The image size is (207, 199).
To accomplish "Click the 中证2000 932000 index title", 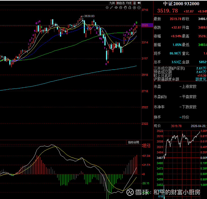I will click(181, 3).
